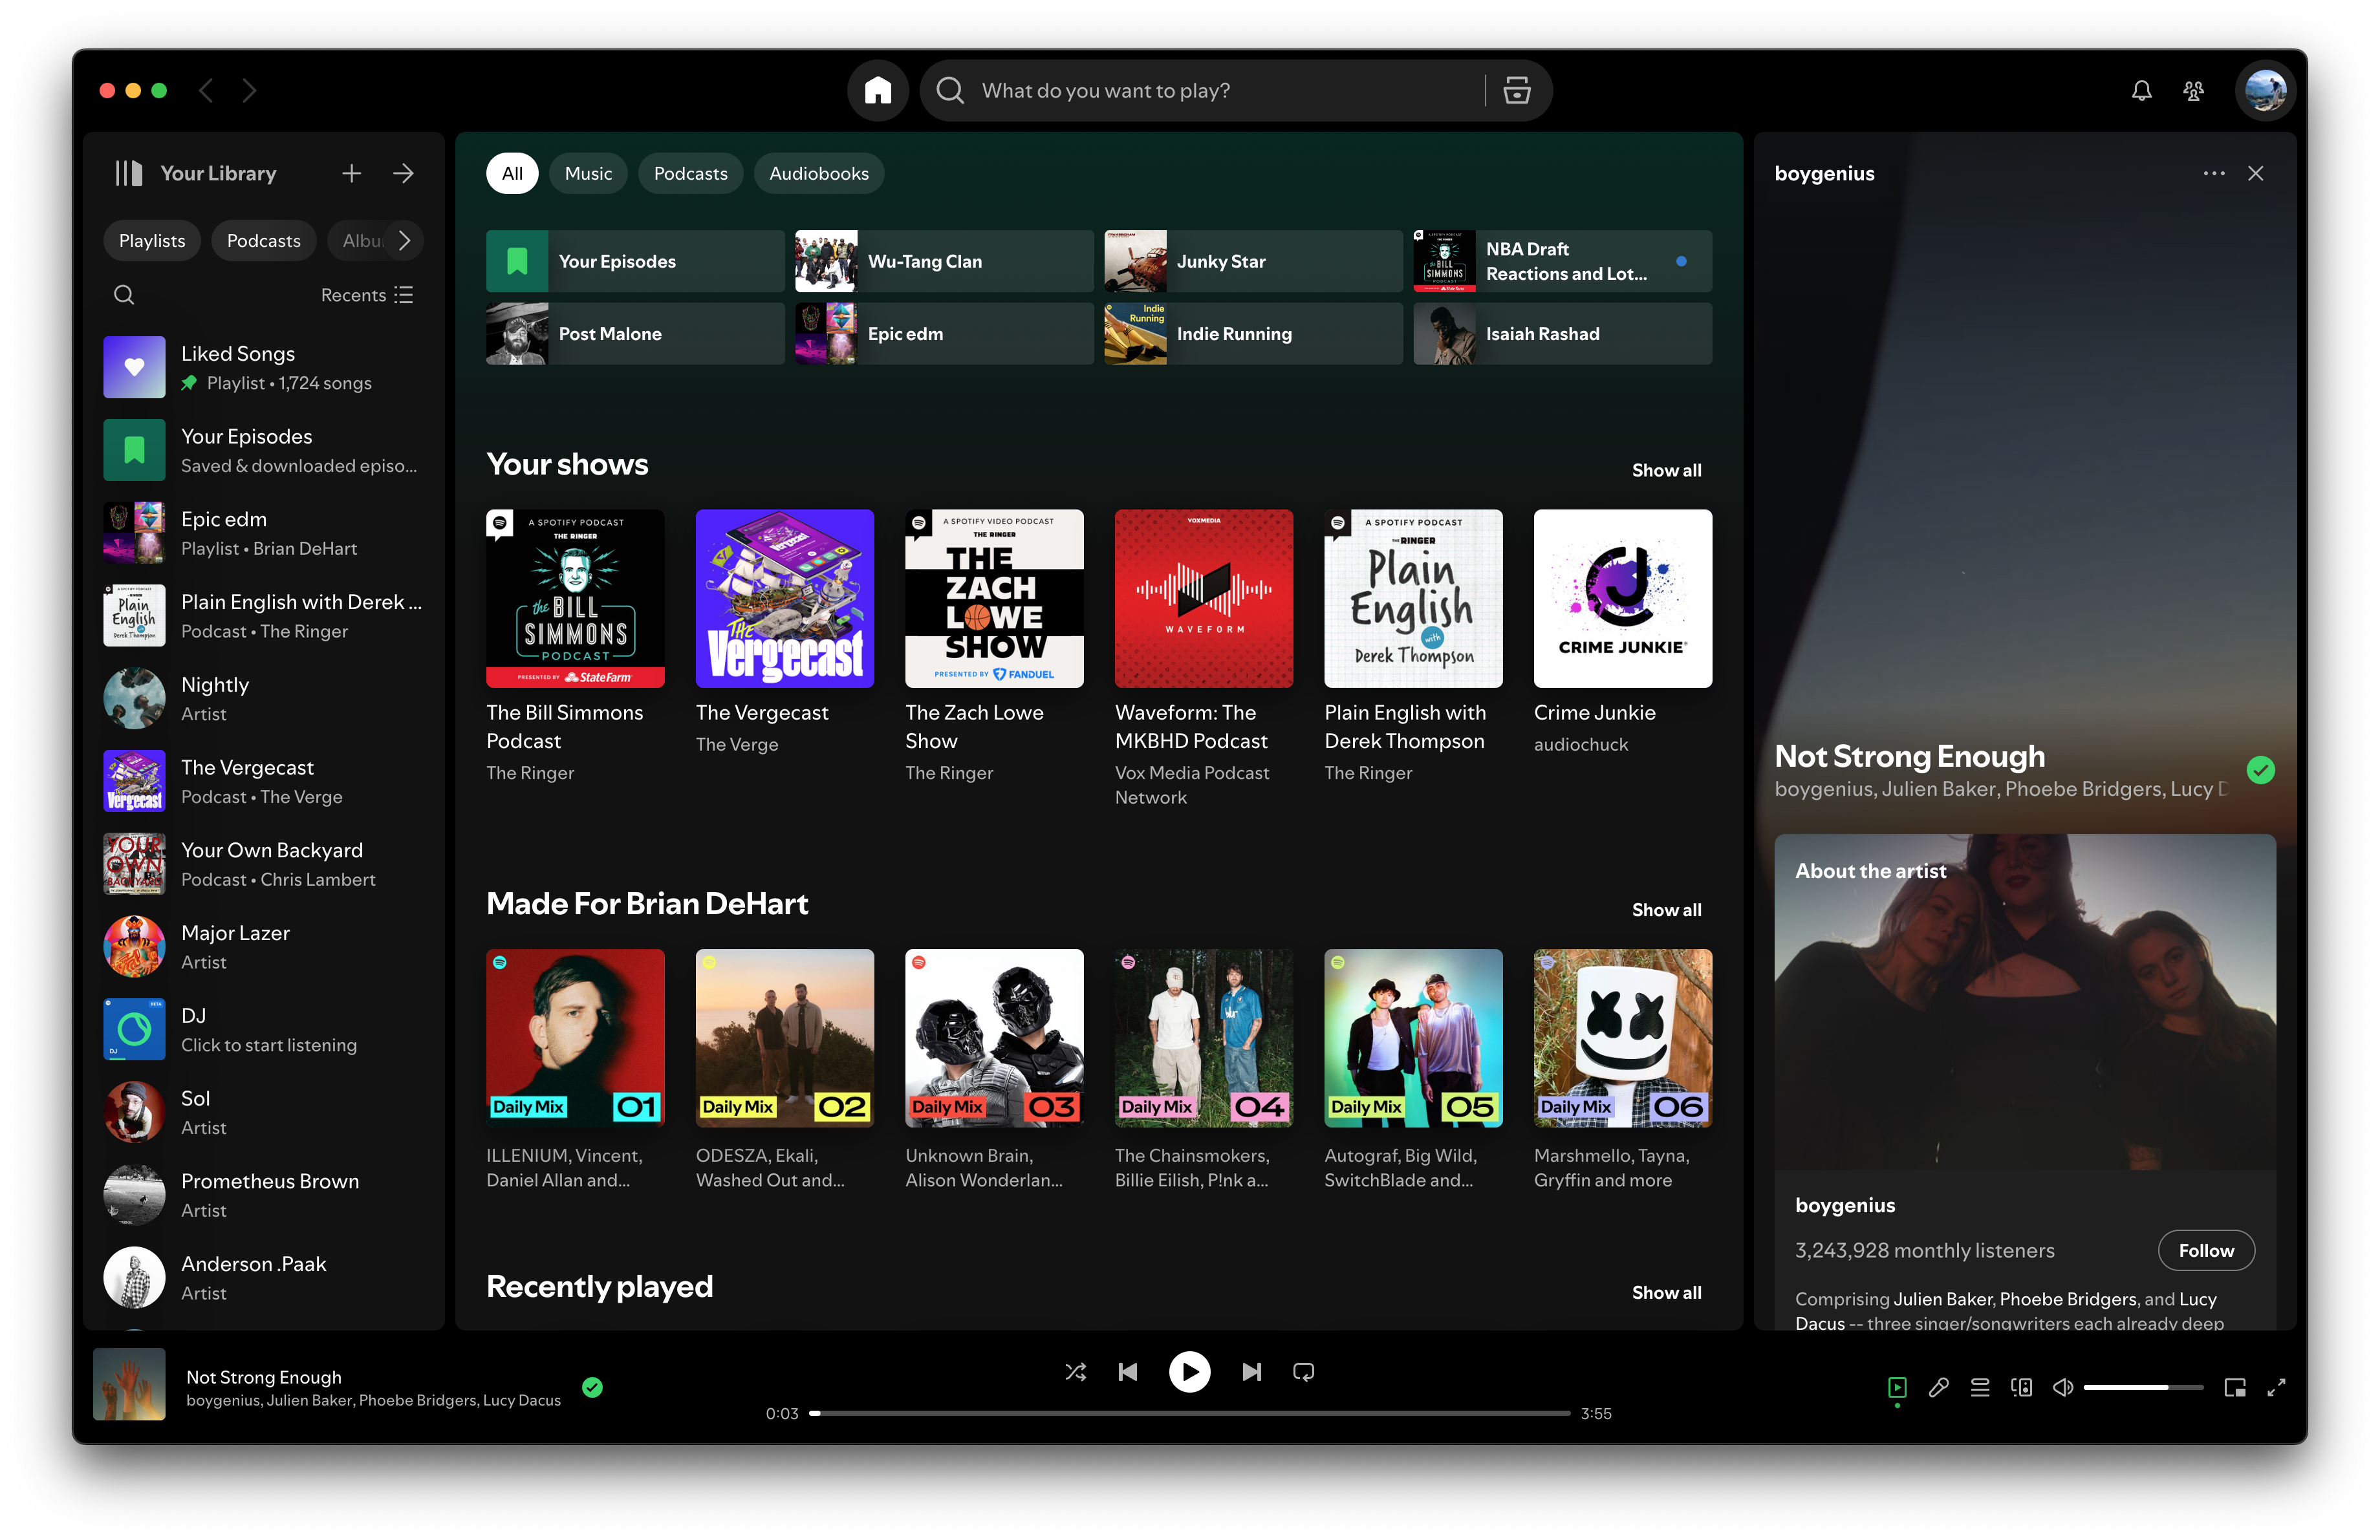Open NBA Draft Reactions episode tile

click(1562, 261)
